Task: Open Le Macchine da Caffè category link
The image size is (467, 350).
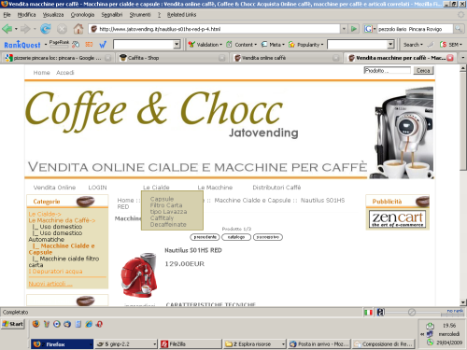Action: tap(62, 220)
